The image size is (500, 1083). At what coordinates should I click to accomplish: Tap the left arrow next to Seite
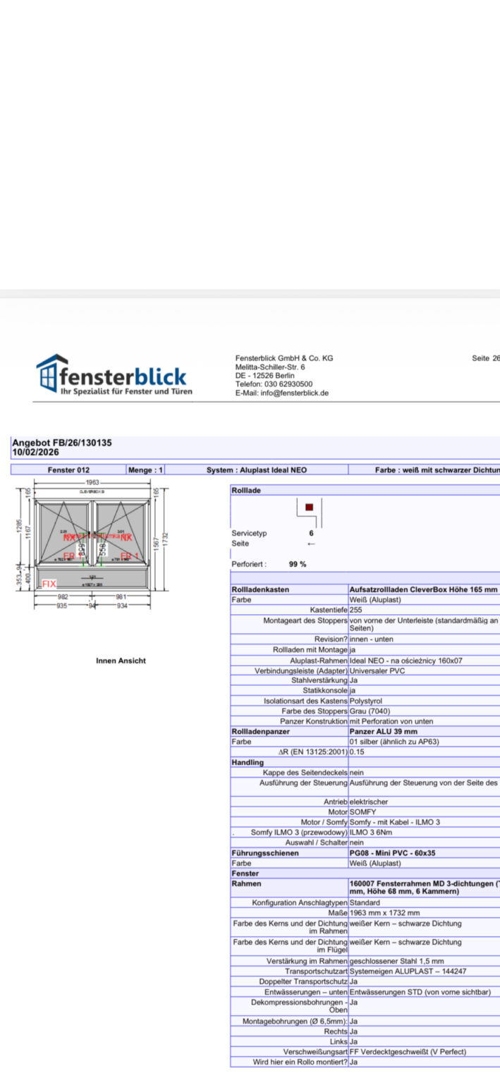(x=311, y=544)
